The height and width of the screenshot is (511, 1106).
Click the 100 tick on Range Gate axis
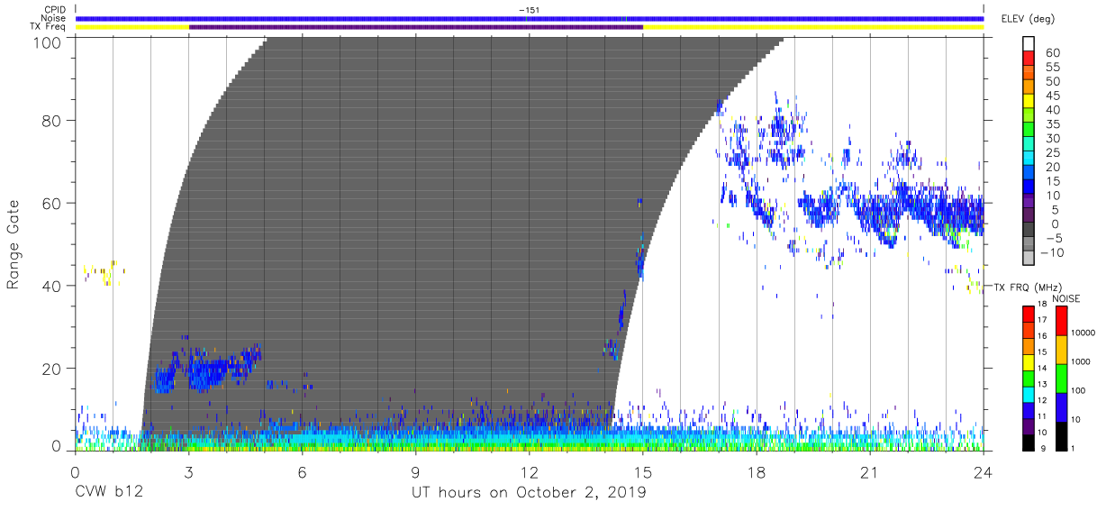[x=48, y=42]
